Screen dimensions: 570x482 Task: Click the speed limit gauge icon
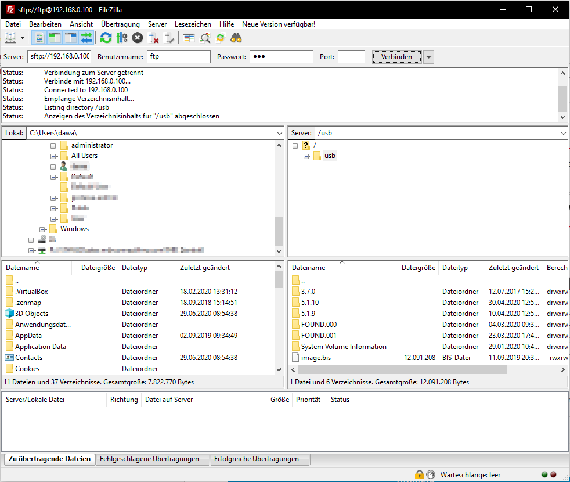(431, 474)
